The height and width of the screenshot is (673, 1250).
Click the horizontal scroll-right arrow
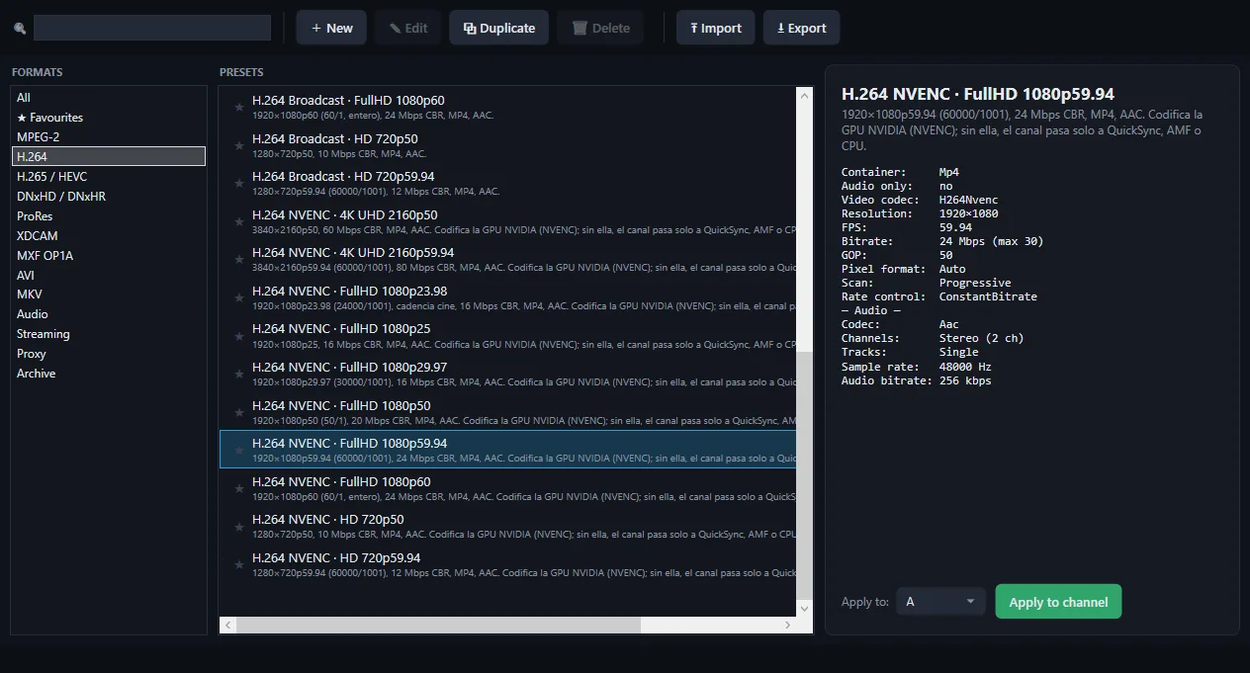tap(788, 625)
